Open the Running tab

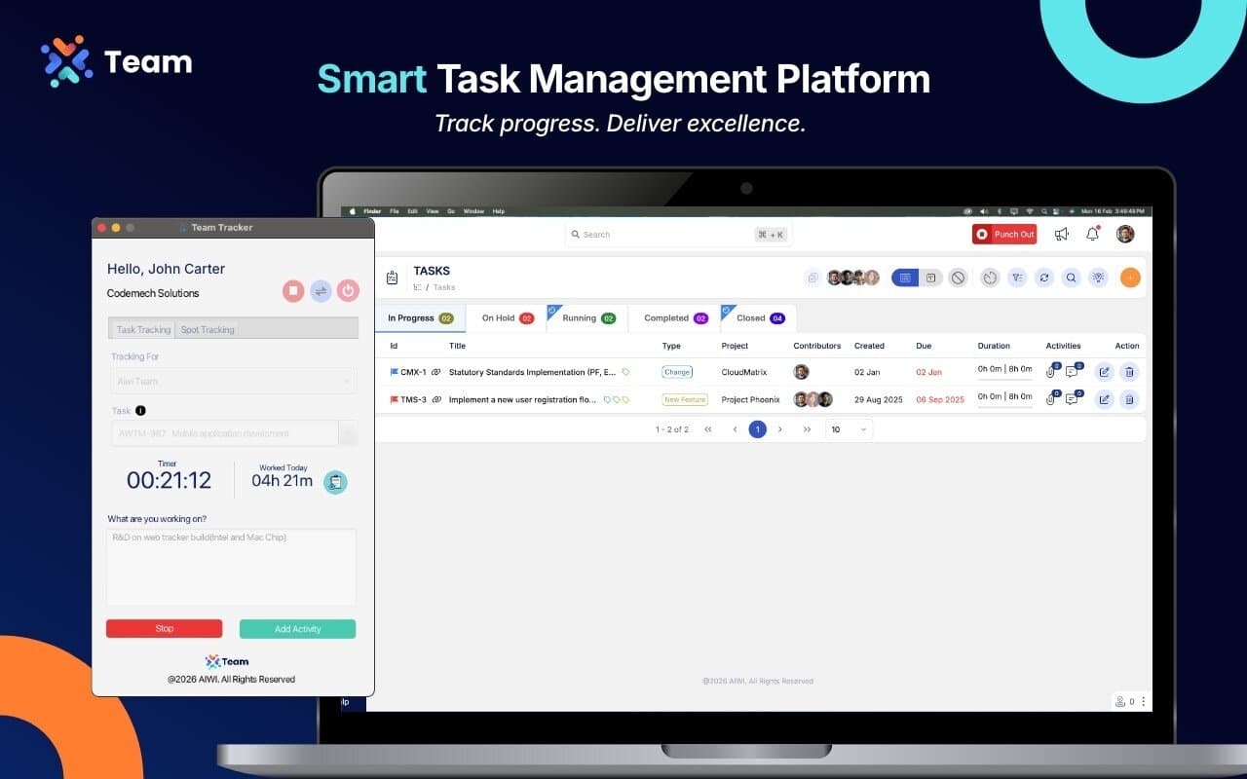tap(587, 318)
